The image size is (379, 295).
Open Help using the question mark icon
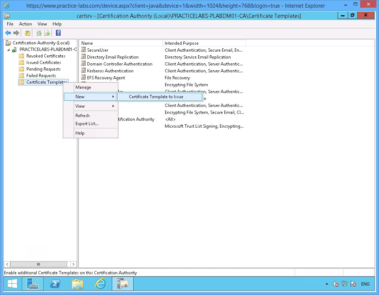[58, 33]
